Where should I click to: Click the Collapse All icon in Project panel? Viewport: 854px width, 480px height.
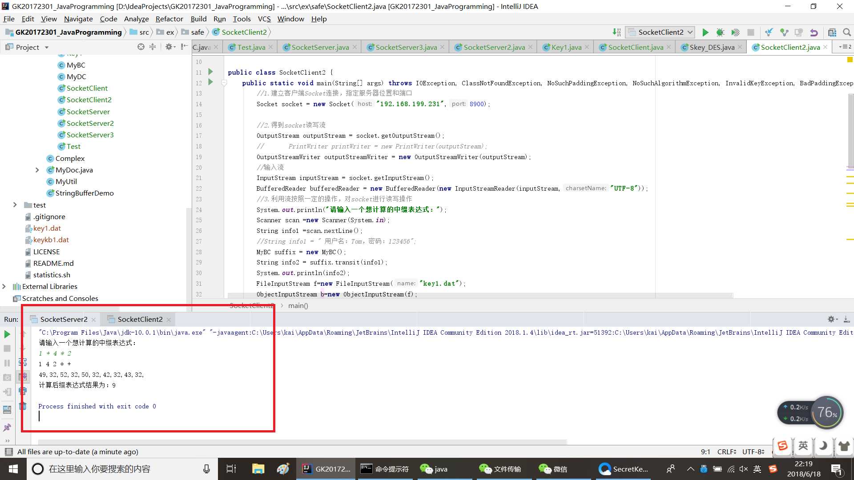tap(153, 47)
